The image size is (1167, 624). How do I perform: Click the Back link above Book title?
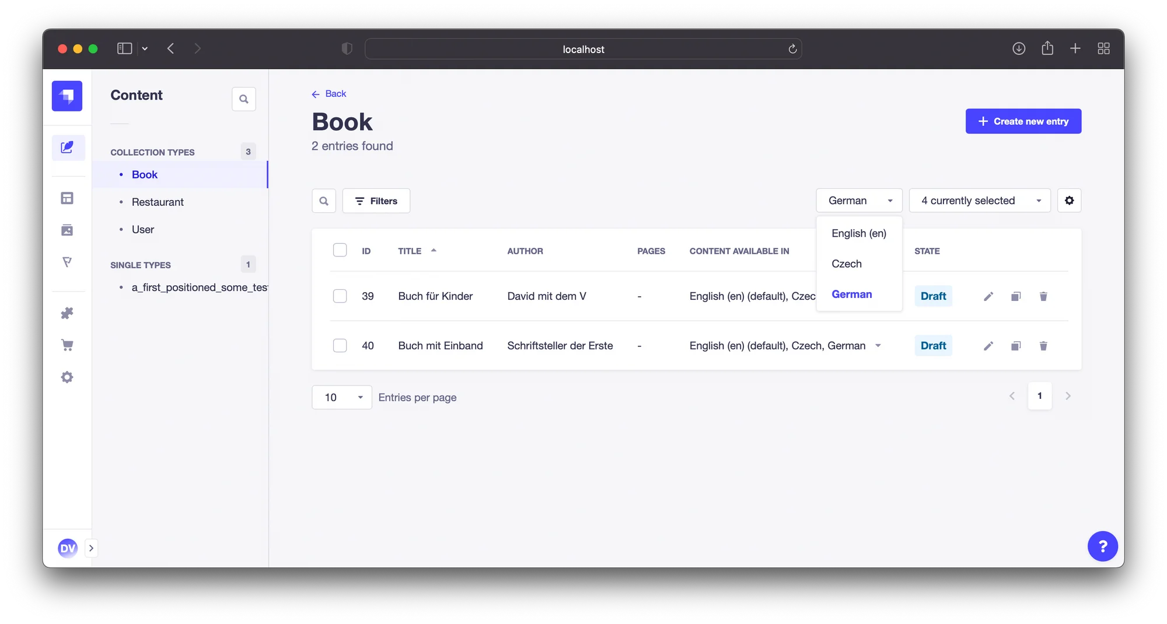tap(329, 94)
